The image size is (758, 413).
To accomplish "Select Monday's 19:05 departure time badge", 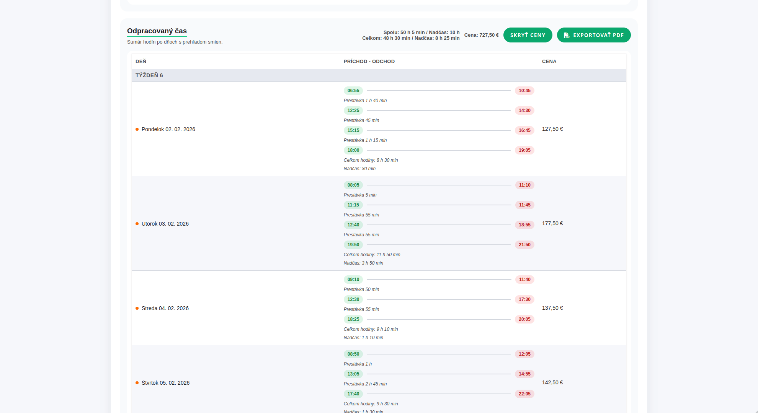I will (x=524, y=150).
